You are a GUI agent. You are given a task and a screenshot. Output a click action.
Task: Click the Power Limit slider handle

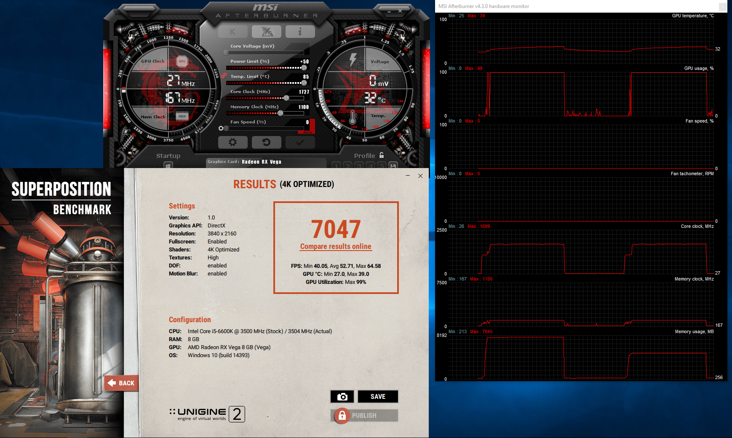[304, 68]
